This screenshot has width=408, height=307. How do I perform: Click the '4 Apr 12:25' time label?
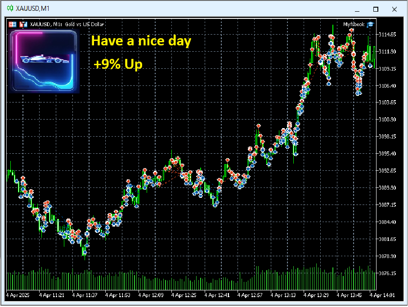184,295
